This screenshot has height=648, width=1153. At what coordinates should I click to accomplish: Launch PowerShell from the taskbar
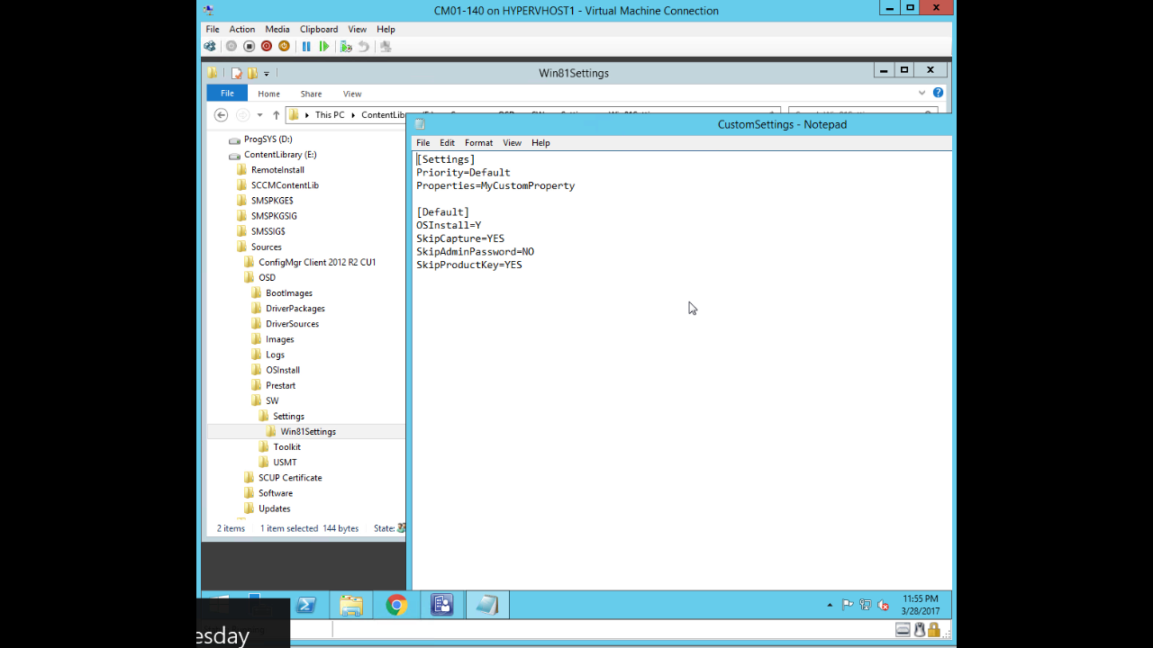point(306,606)
